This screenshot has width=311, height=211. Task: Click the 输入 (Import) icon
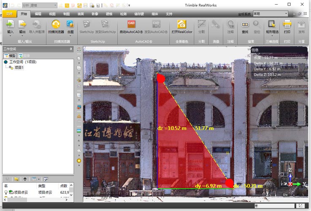(10, 24)
